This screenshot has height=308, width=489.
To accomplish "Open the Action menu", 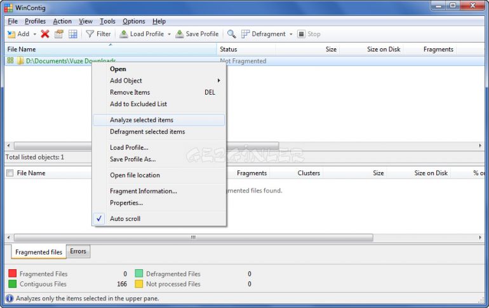I will pos(62,21).
